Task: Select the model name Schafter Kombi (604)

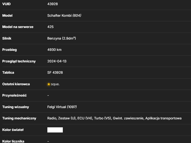Action: (x=64, y=16)
